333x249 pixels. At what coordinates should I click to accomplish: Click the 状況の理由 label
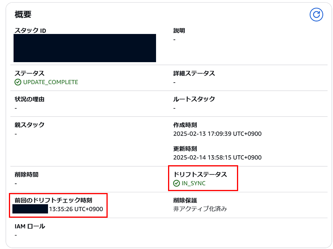[x=29, y=99]
